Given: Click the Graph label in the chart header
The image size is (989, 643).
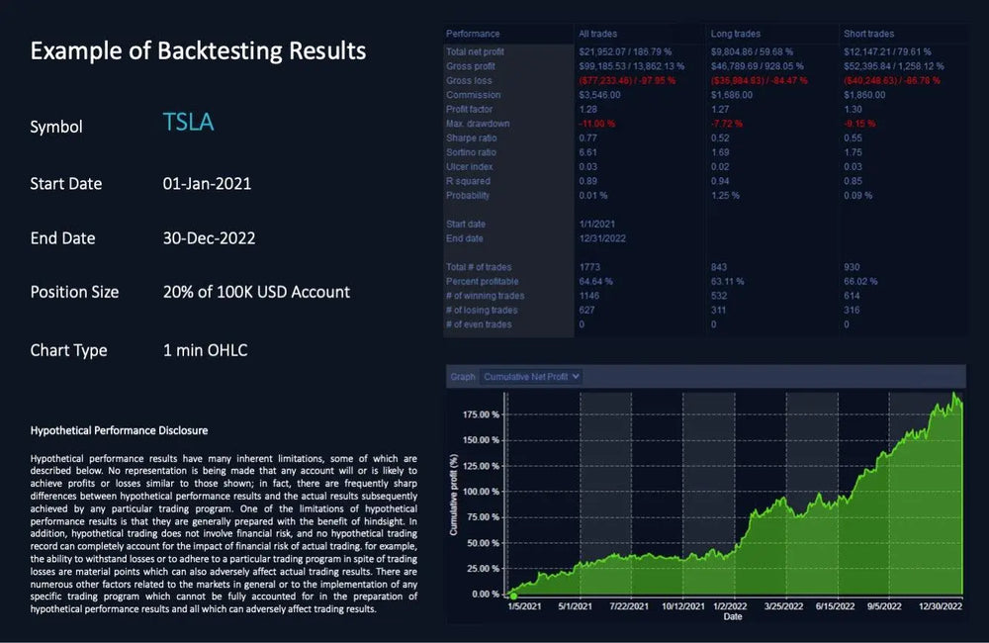Looking at the screenshot, I should 462,377.
